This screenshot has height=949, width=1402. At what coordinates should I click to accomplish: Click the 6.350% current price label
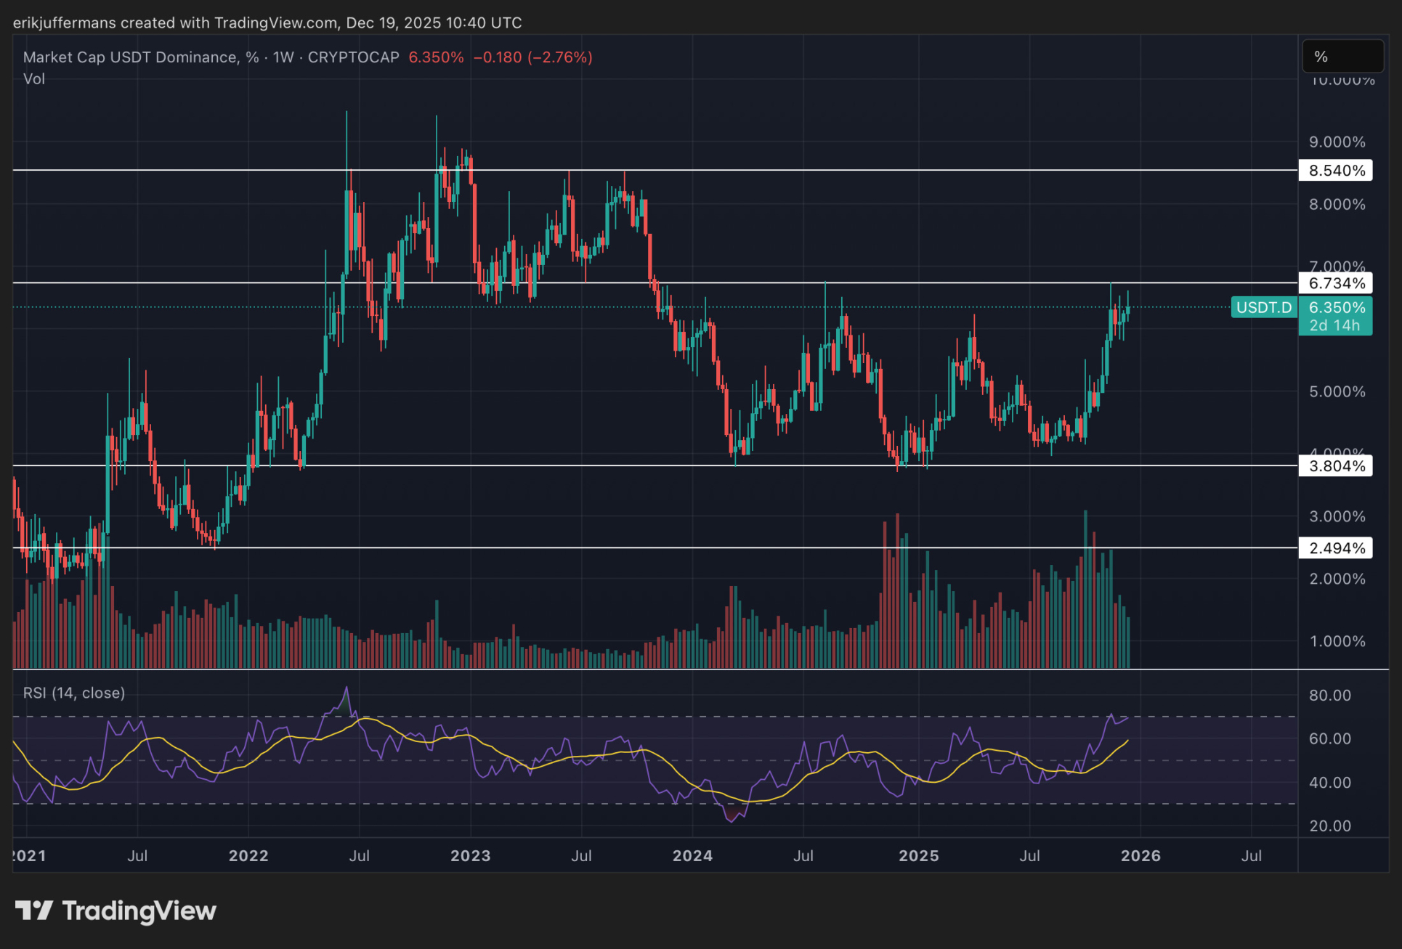point(1337,307)
